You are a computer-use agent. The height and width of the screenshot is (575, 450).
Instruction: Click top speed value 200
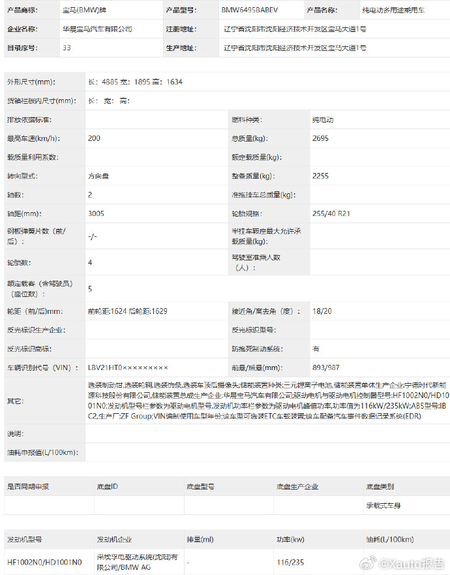94,138
